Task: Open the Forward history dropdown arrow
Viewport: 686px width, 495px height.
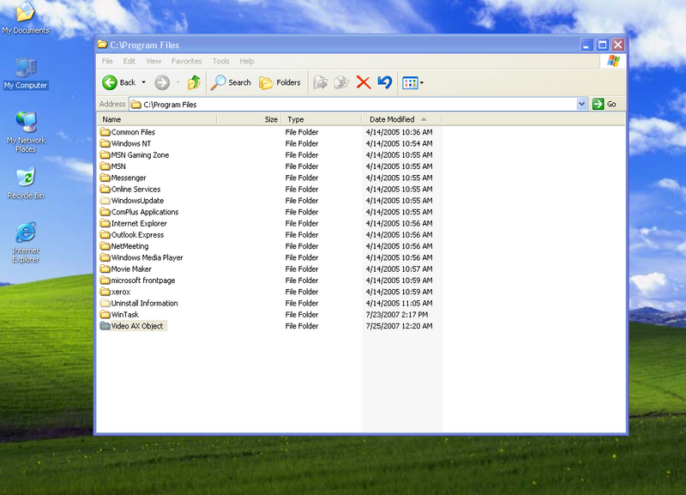Action: pyautogui.click(x=178, y=82)
